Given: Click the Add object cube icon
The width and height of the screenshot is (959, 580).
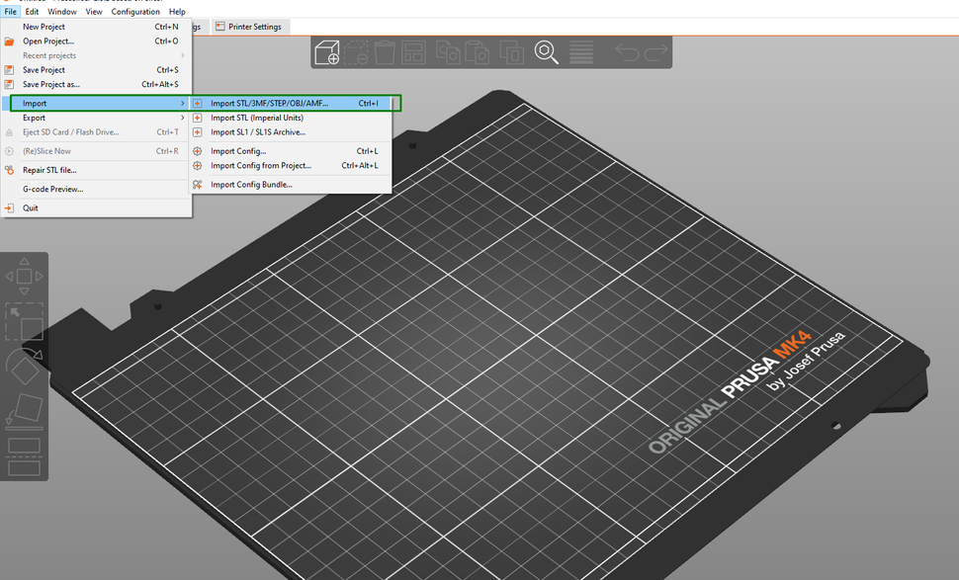Looking at the screenshot, I should 327,52.
